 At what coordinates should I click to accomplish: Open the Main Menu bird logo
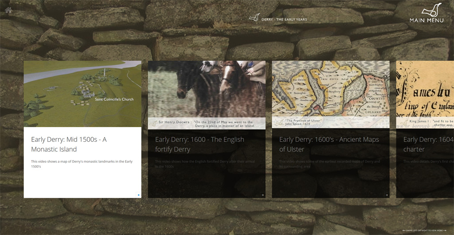(x=431, y=10)
